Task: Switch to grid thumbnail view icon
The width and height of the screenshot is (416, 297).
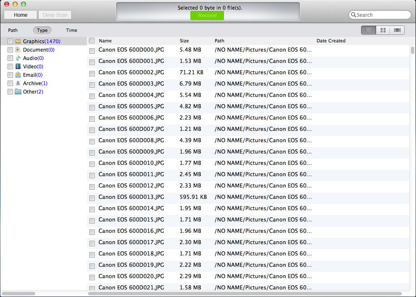Action: [x=383, y=30]
